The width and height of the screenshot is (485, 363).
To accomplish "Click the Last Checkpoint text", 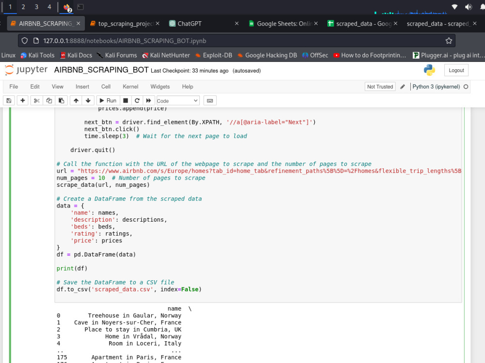I will point(190,71).
